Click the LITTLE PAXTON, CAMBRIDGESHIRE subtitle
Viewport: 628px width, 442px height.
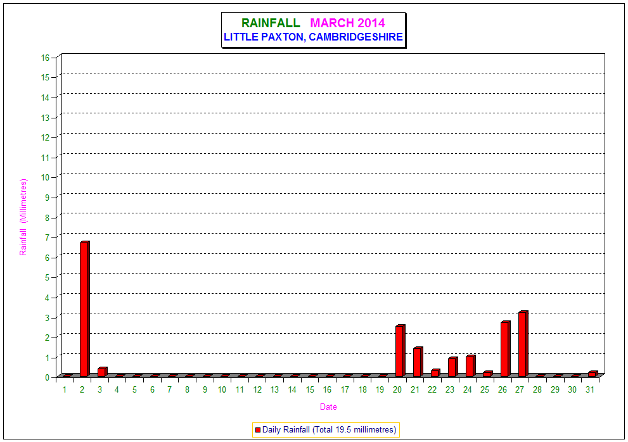[313, 37]
